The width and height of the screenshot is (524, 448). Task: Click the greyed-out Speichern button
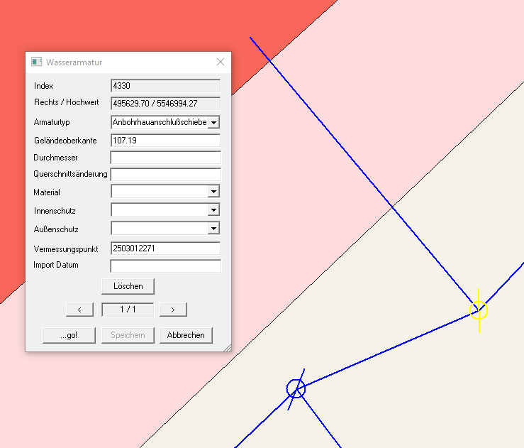coord(128,335)
